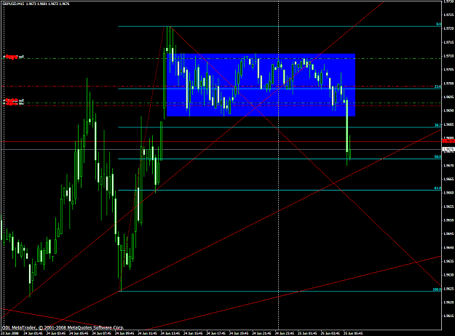
Task: Click 1.9640 on the price scale
Action: 449,247
